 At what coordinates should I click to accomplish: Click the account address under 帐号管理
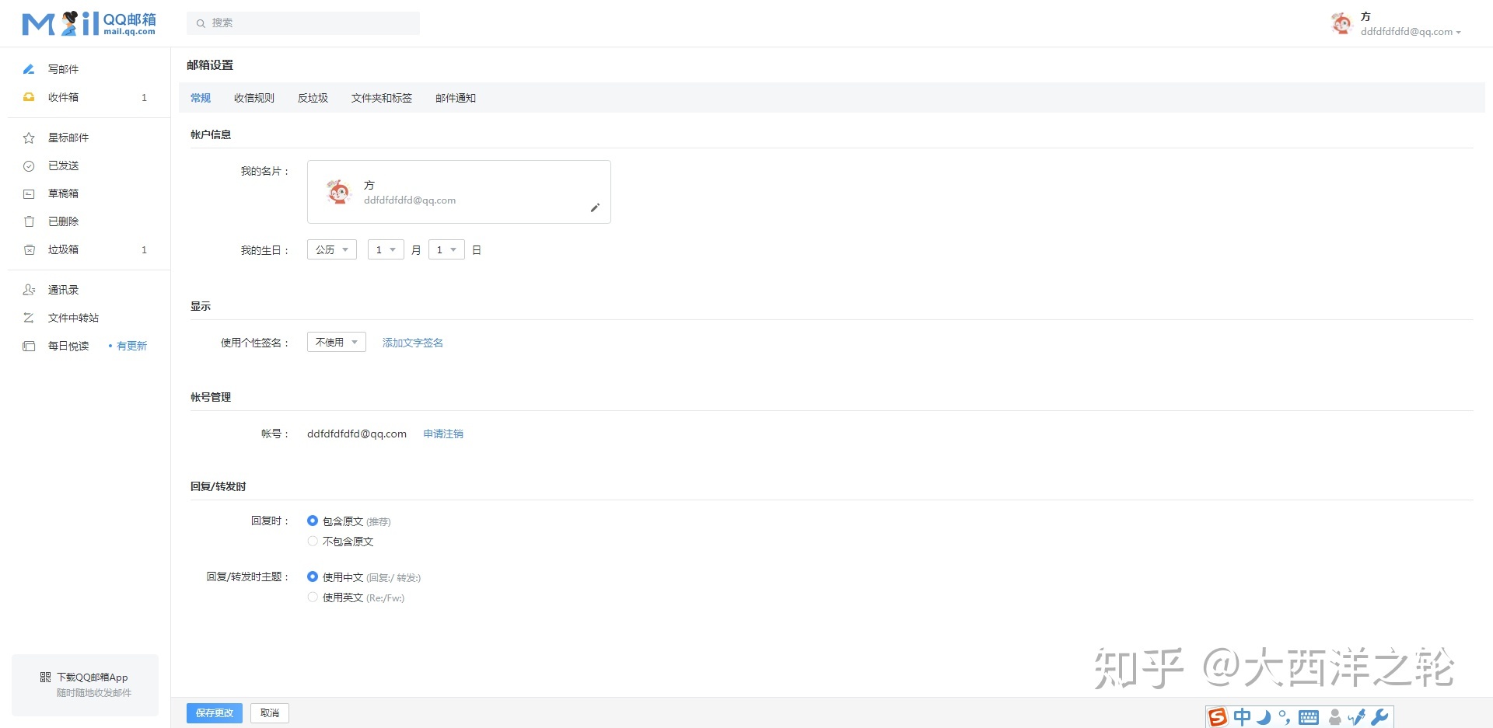tap(357, 434)
